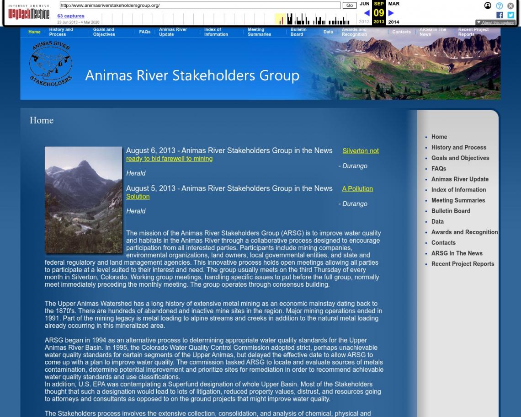
Task: Select Contacts in the sidebar list
Action: (443, 243)
